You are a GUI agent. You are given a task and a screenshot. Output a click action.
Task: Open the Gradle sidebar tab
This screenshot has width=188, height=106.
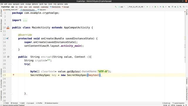(x=187, y=12)
